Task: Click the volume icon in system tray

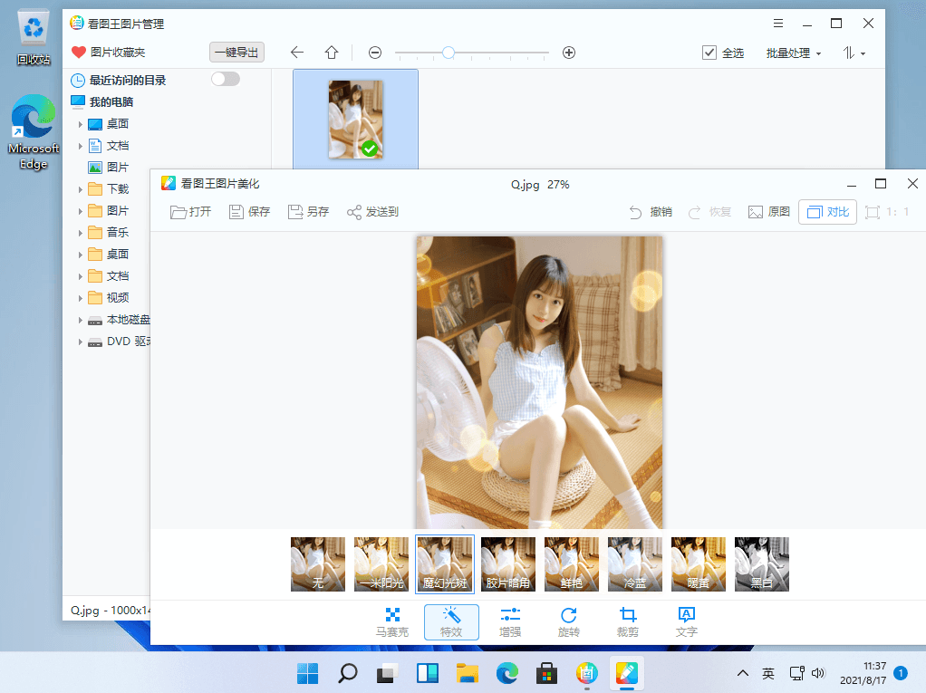Action: point(818,673)
